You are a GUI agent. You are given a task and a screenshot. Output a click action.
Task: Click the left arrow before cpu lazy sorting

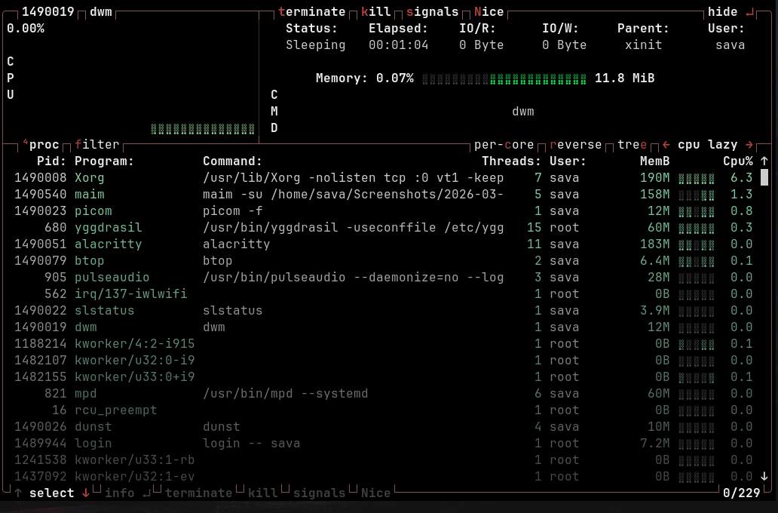coord(666,145)
